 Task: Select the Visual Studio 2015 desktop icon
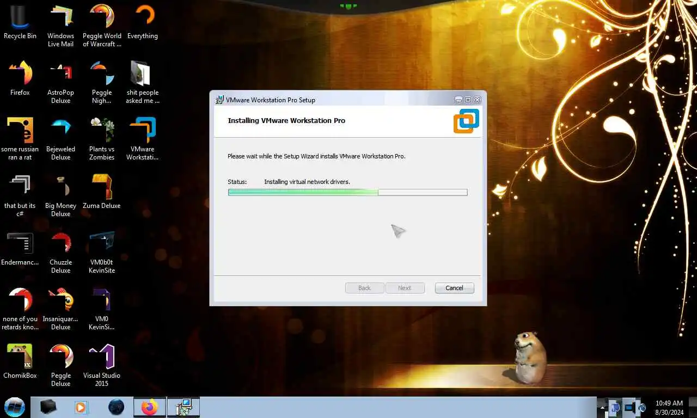click(102, 366)
